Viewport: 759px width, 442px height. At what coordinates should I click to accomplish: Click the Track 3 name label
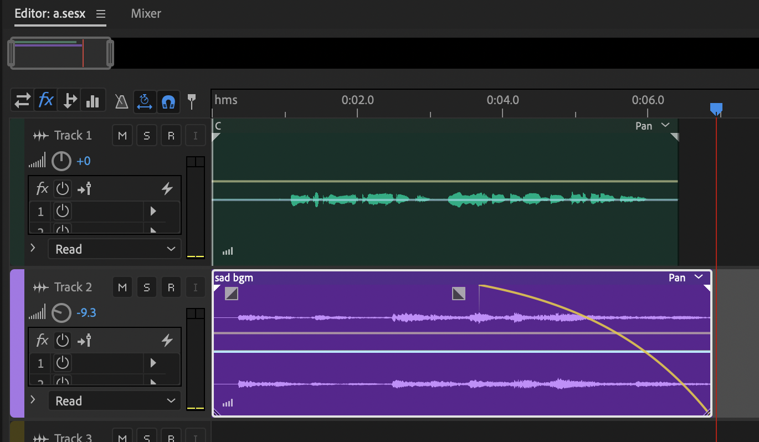coord(73,437)
